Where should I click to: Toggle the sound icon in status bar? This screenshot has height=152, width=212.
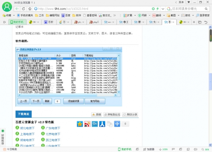pyautogui.click(x=195, y=149)
